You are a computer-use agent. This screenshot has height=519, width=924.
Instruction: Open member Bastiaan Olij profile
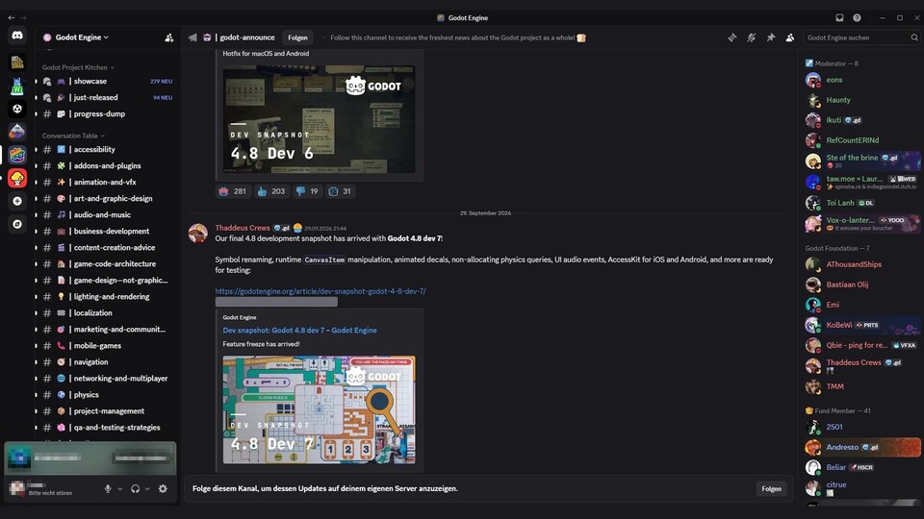point(861,284)
